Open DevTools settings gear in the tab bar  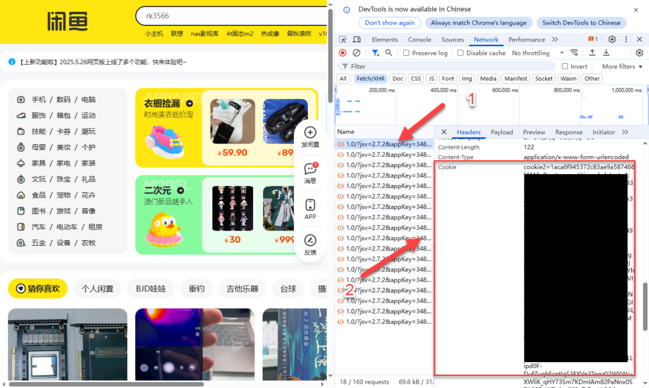coord(612,40)
